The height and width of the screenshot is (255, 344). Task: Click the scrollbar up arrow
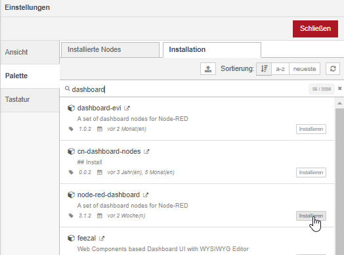339,103
